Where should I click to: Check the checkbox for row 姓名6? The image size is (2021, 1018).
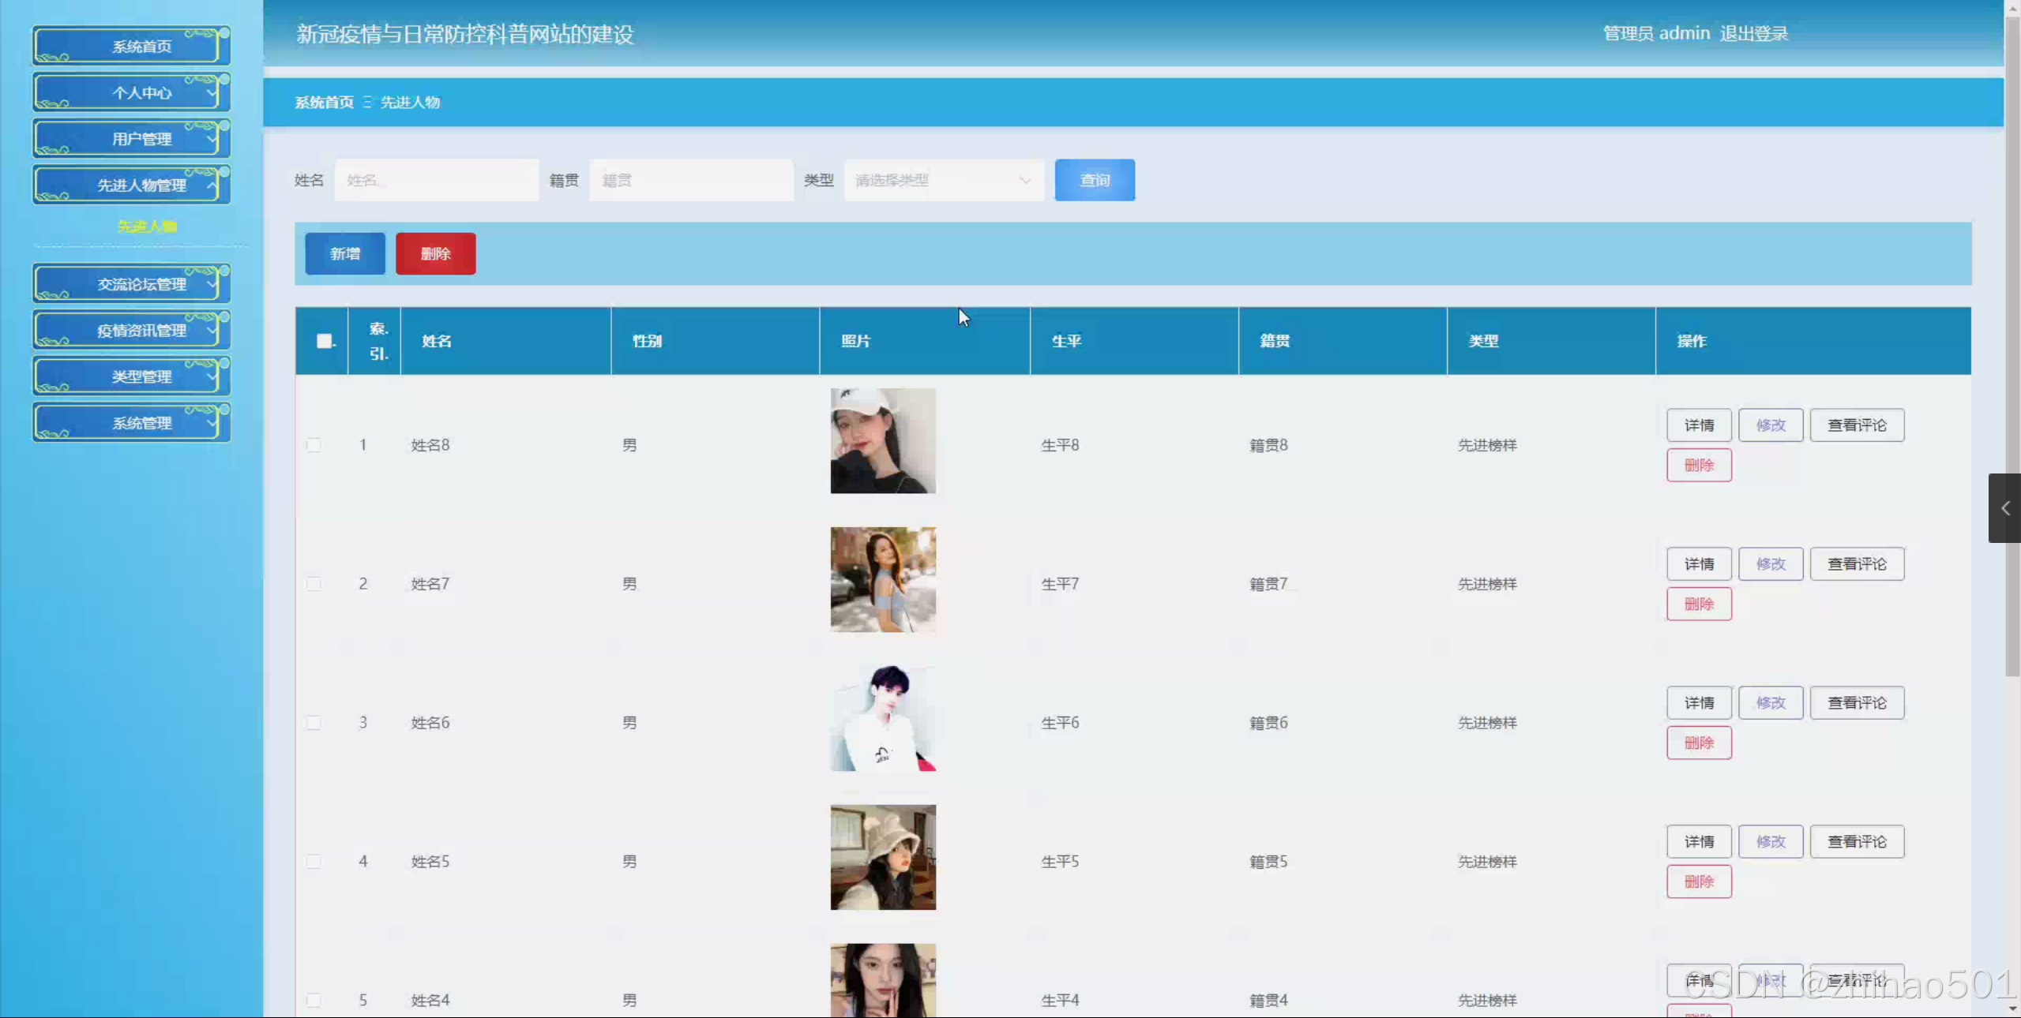coord(314,723)
